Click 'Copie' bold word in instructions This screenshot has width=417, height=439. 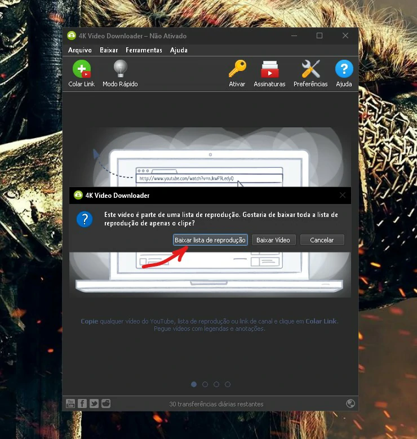click(x=90, y=321)
